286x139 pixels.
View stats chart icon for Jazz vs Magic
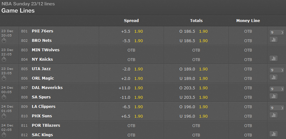(273, 77)
